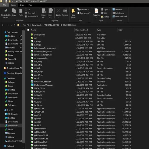
Task: Select Quick access in navigation pane
Action: (11, 32)
